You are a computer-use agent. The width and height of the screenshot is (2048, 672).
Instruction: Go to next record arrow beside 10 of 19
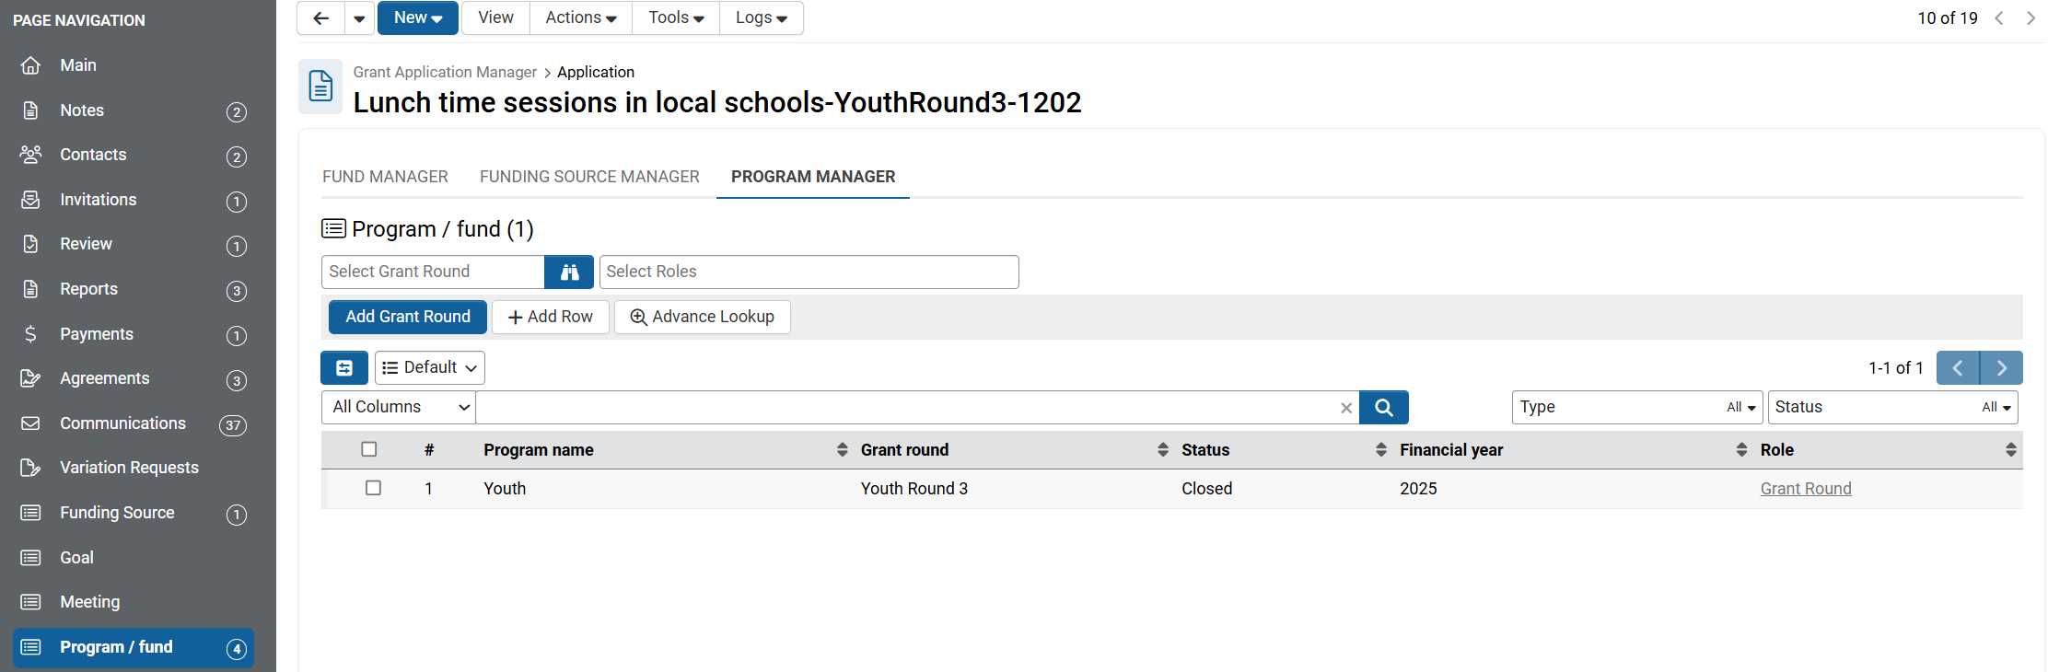(x=2031, y=18)
